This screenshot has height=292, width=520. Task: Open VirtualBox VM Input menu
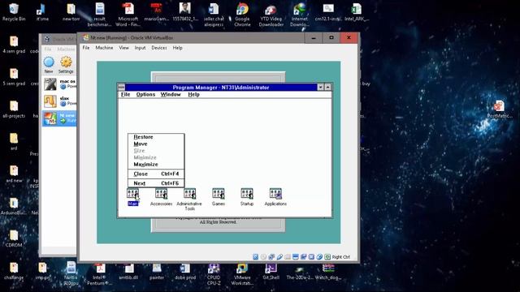click(x=140, y=48)
